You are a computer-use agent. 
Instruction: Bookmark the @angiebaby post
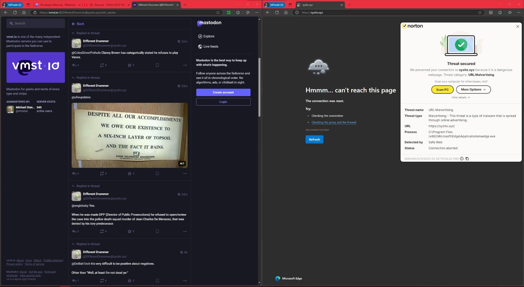point(157,232)
